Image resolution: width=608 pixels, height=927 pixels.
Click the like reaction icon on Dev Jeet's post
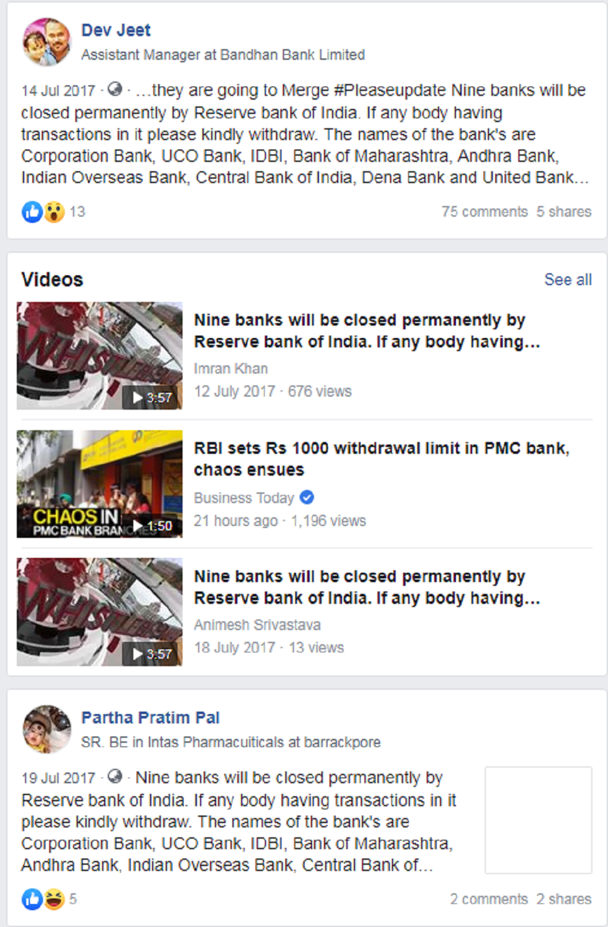point(32,212)
